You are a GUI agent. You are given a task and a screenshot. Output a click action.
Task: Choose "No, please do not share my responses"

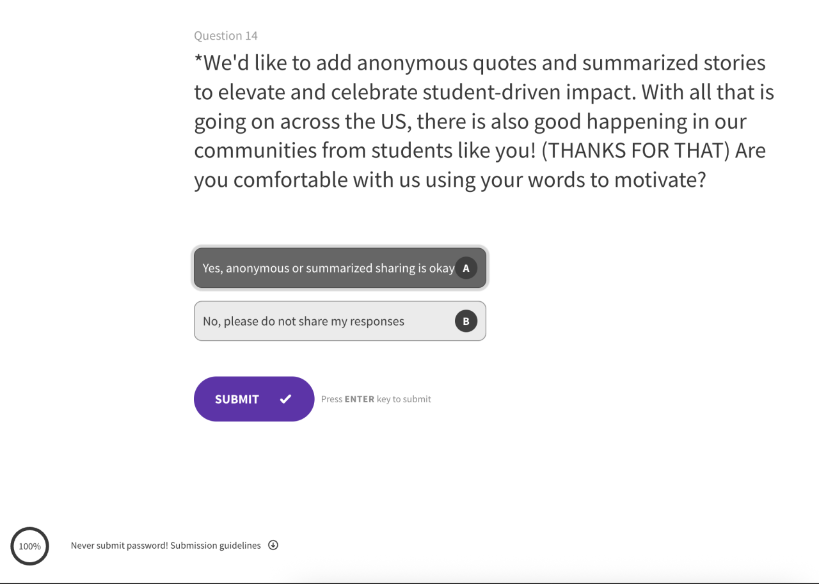(303, 321)
